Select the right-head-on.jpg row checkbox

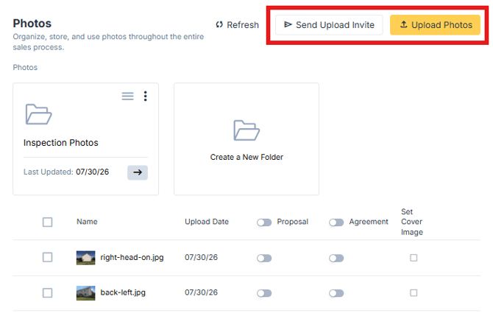click(x=48, y=258)
